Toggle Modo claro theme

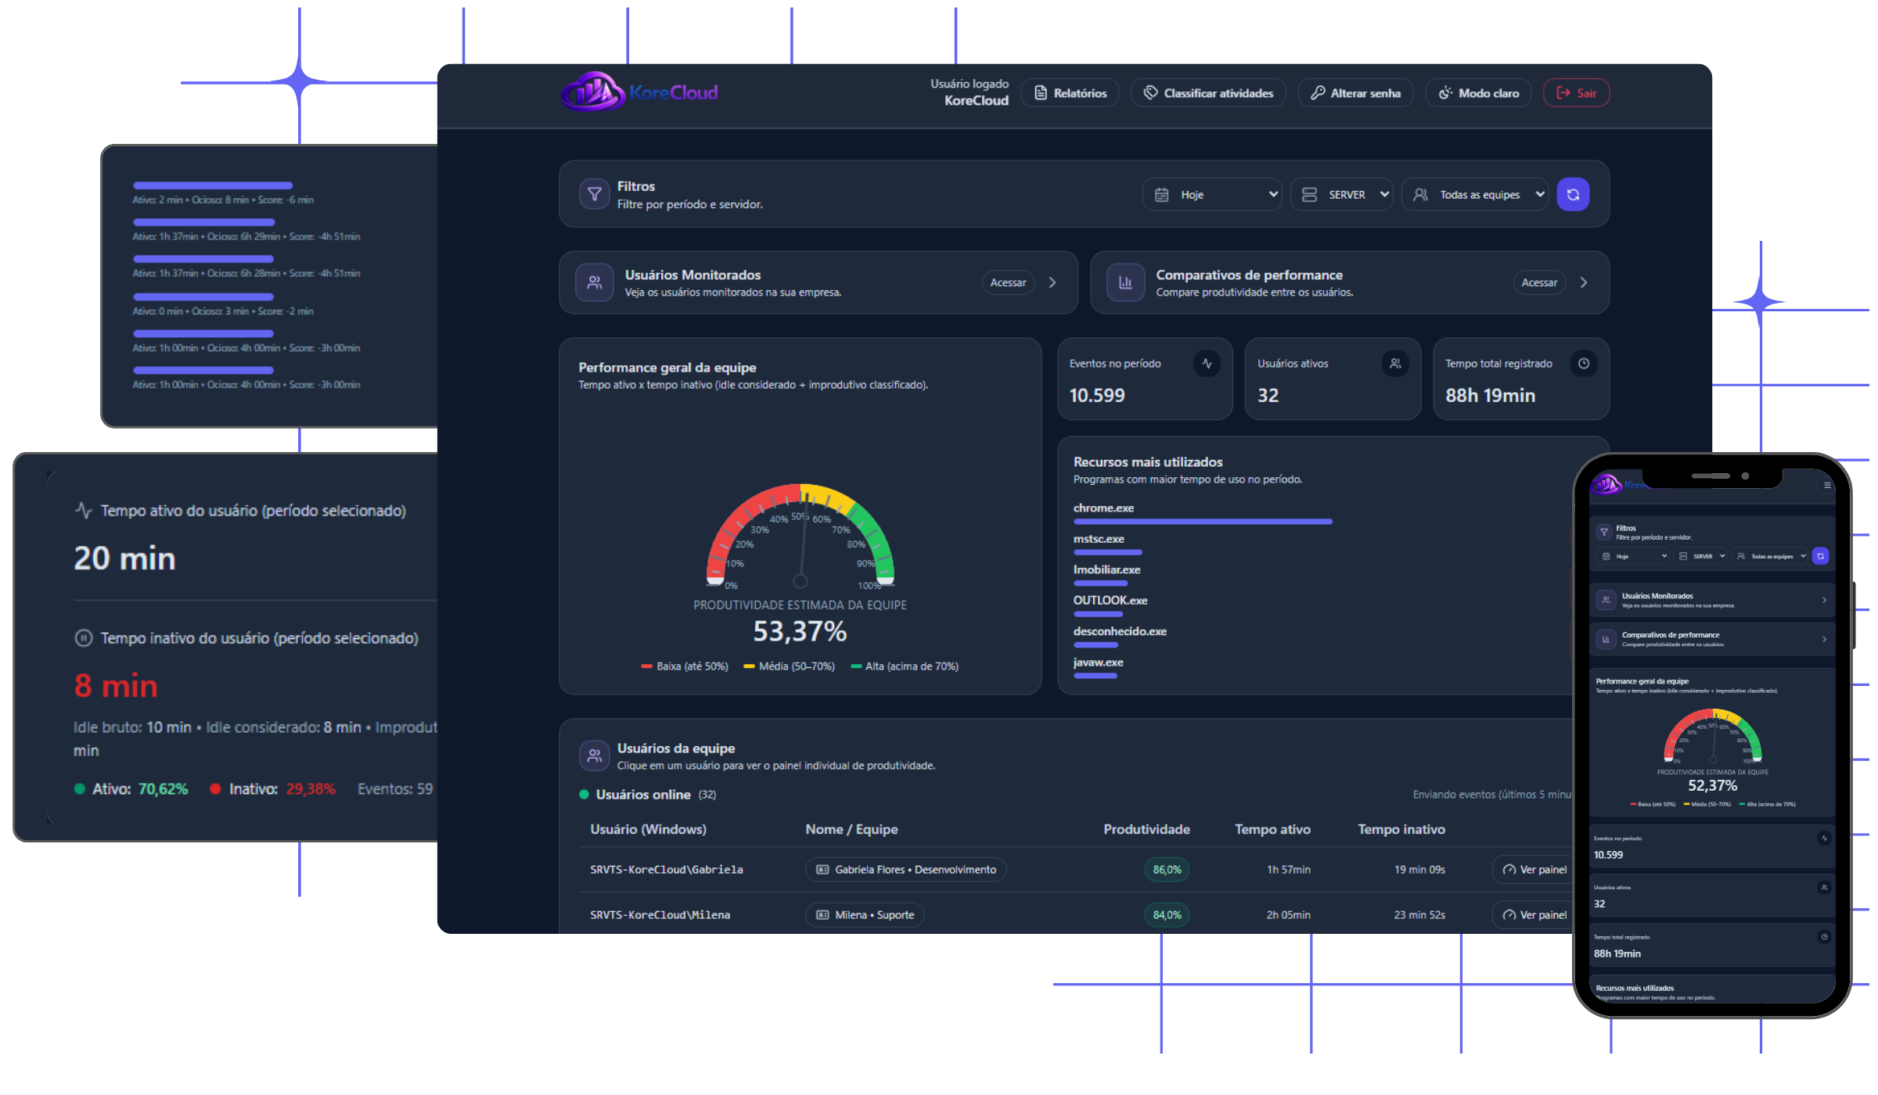[1477, 92]
